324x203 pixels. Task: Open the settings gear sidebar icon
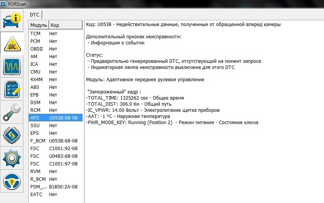12,158
